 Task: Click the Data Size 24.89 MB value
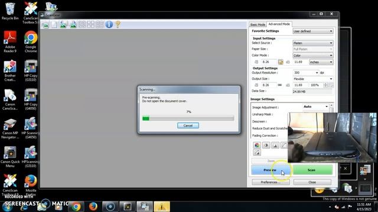click(x=312, y=92)
